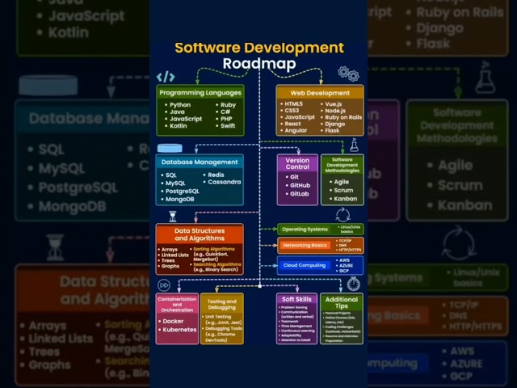The height and width of the screenshot is (388, 517).
Task: Click the 'GitHub' entry in Version Control
Action: (300, 185)
